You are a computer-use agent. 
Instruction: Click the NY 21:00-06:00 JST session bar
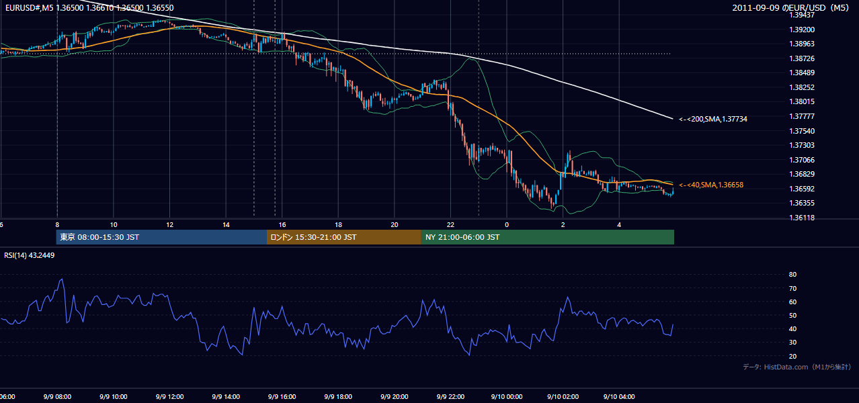pyautogui.click(x=548, y=237)
